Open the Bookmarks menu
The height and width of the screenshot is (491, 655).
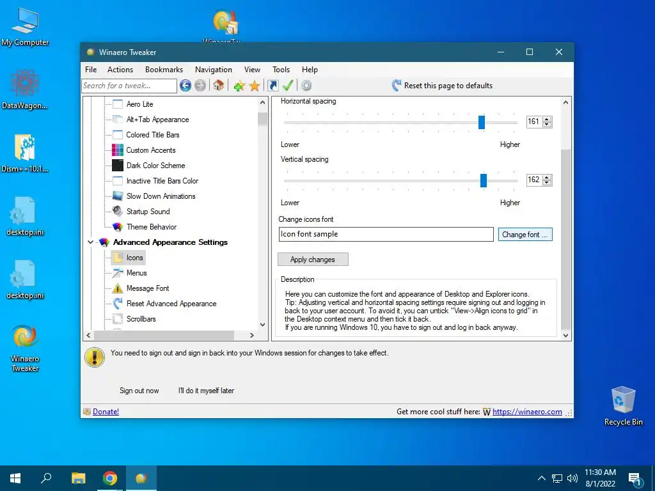click(x=164, y=70)
